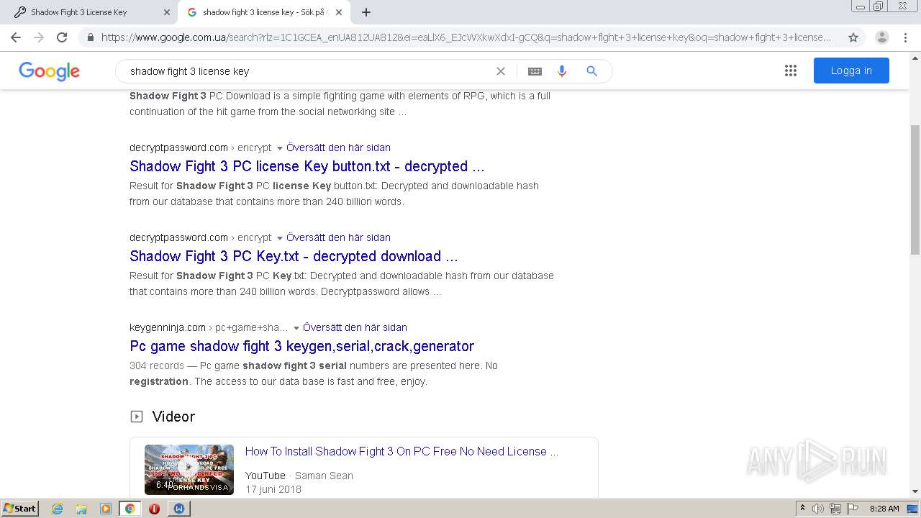Open the media player taskbar icon

(x=106, y=509)
